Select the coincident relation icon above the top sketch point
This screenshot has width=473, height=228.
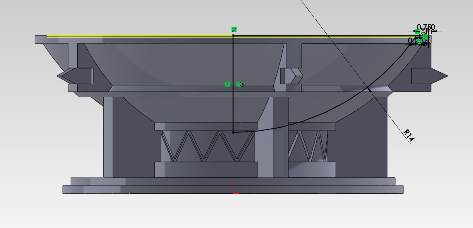click(234, 29)
